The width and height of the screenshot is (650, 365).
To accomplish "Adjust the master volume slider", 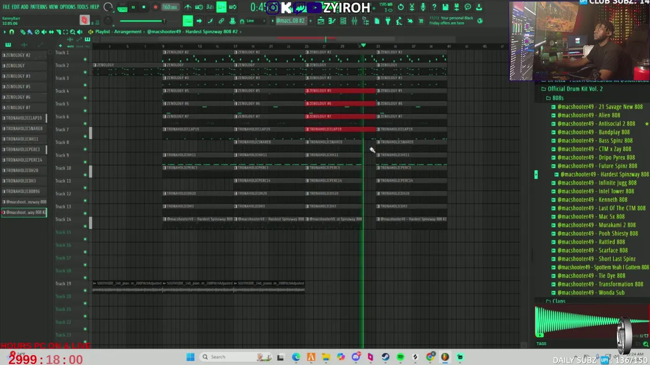I will click(142, 21).
